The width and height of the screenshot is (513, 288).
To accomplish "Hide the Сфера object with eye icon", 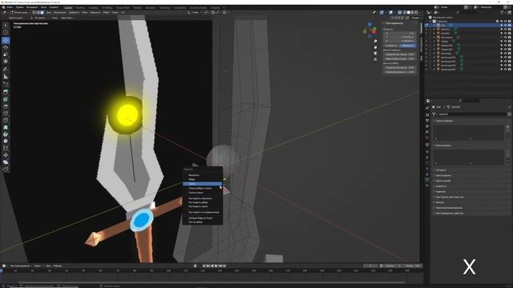I will [x=506, y=41].
